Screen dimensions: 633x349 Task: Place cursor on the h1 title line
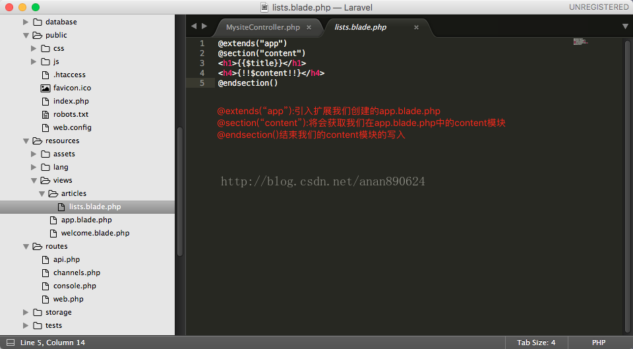point(262,63)
